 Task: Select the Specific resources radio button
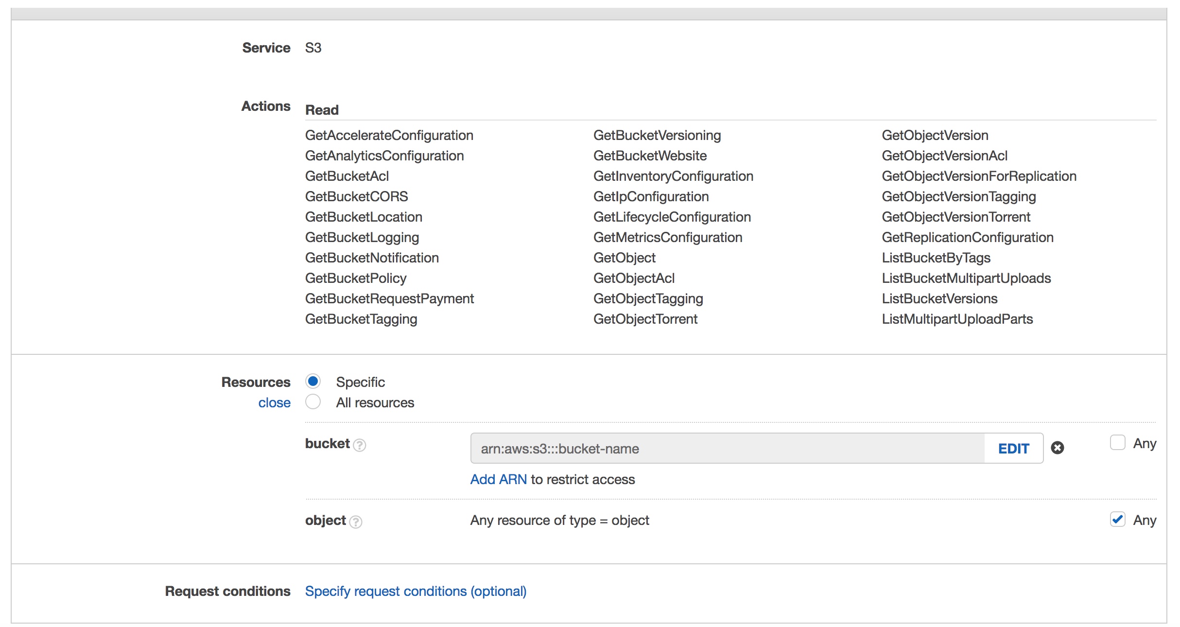pyautogui.click(x=313, y=382)
